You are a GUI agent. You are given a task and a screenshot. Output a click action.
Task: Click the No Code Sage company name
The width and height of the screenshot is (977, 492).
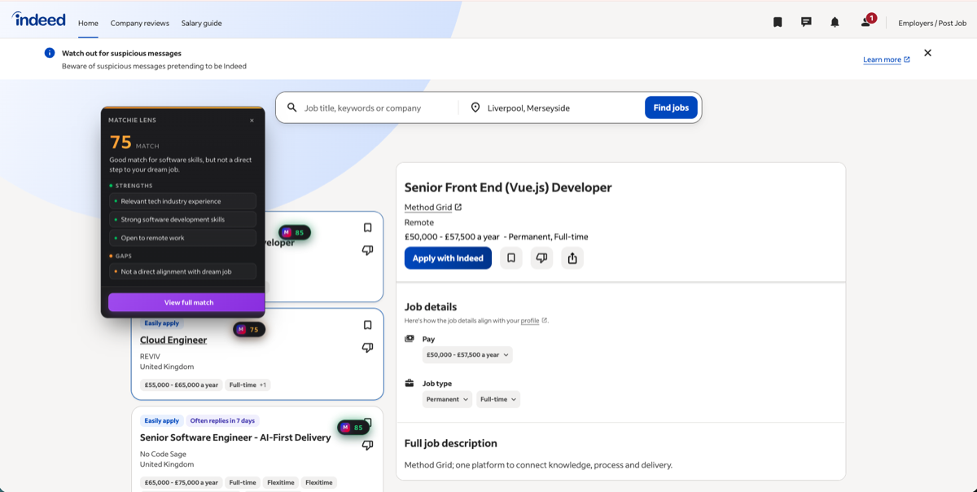tap(163, 454)
